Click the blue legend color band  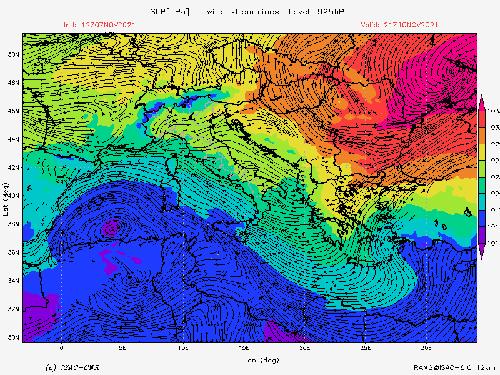tap(482, 218)
